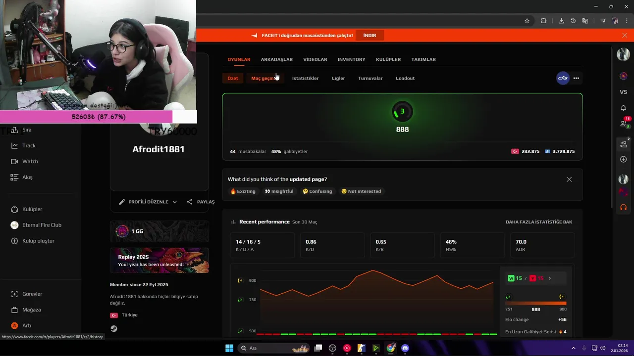Open profile avatar at top right sidebar

tap(624, 54)
